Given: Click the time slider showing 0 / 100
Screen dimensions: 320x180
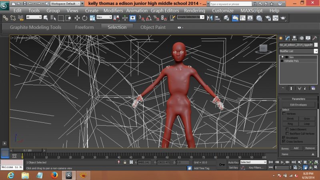Looking at the screenshot, I should coord(28,150).
